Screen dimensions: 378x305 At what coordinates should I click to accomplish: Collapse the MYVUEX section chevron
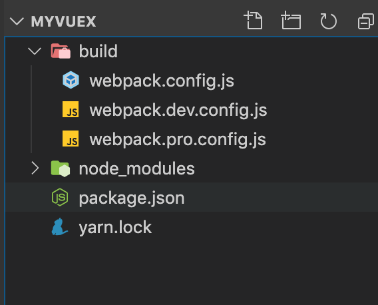pos(17,21)
